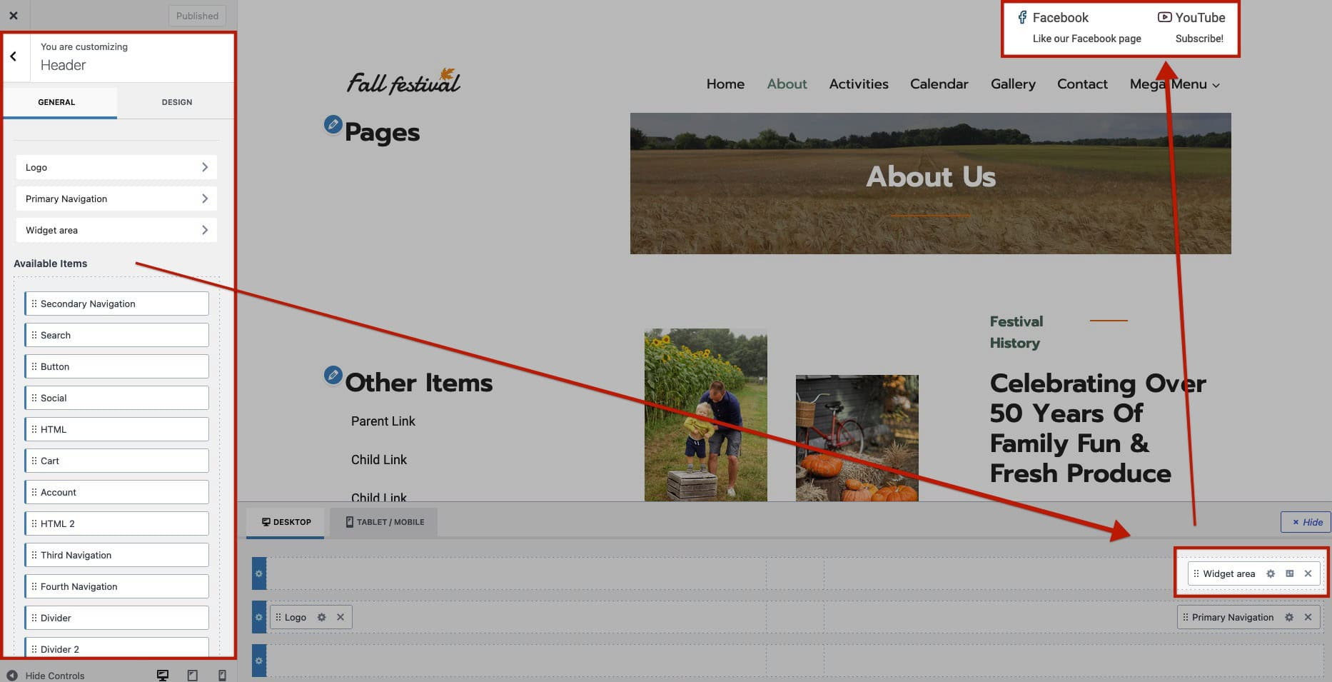1332x682 pixels.
Task: Switch preview to mobile using the footer phone icon
Action: coord(222,676)
